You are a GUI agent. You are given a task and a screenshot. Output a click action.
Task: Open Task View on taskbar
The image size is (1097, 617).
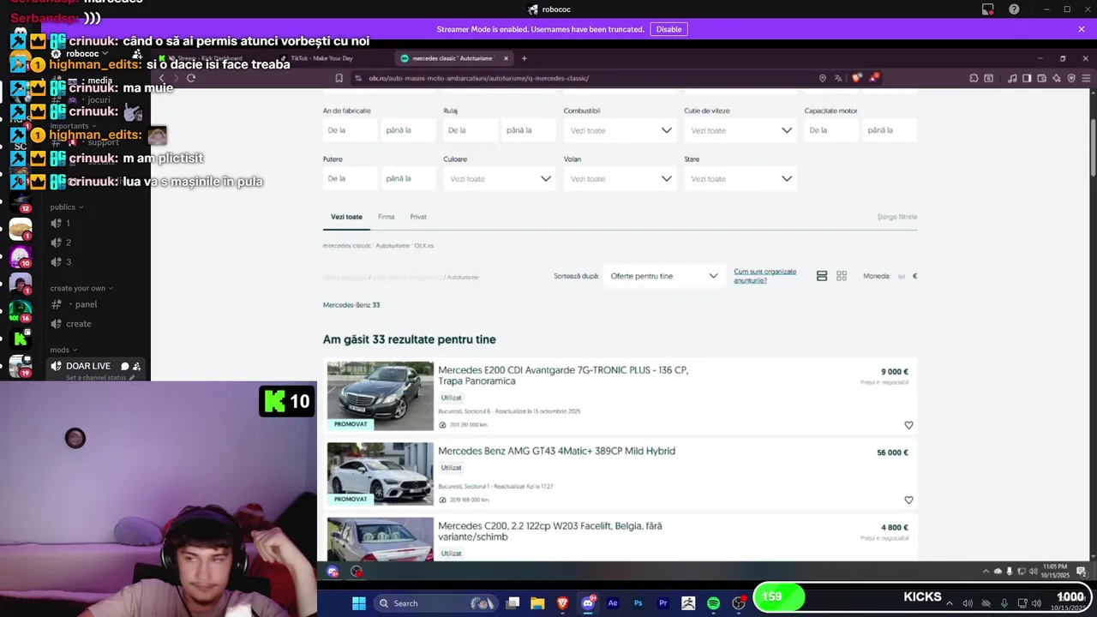click(x=513, y=603)
